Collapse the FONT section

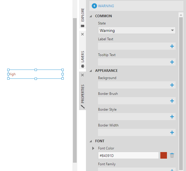coord(91,141)
